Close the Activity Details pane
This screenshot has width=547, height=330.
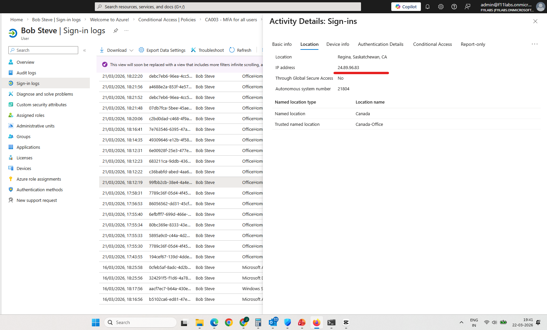click(x=535, y=21)
